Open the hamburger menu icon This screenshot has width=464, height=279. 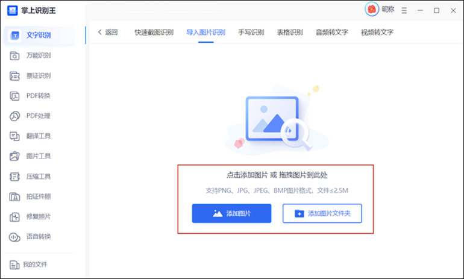point(404,11)
